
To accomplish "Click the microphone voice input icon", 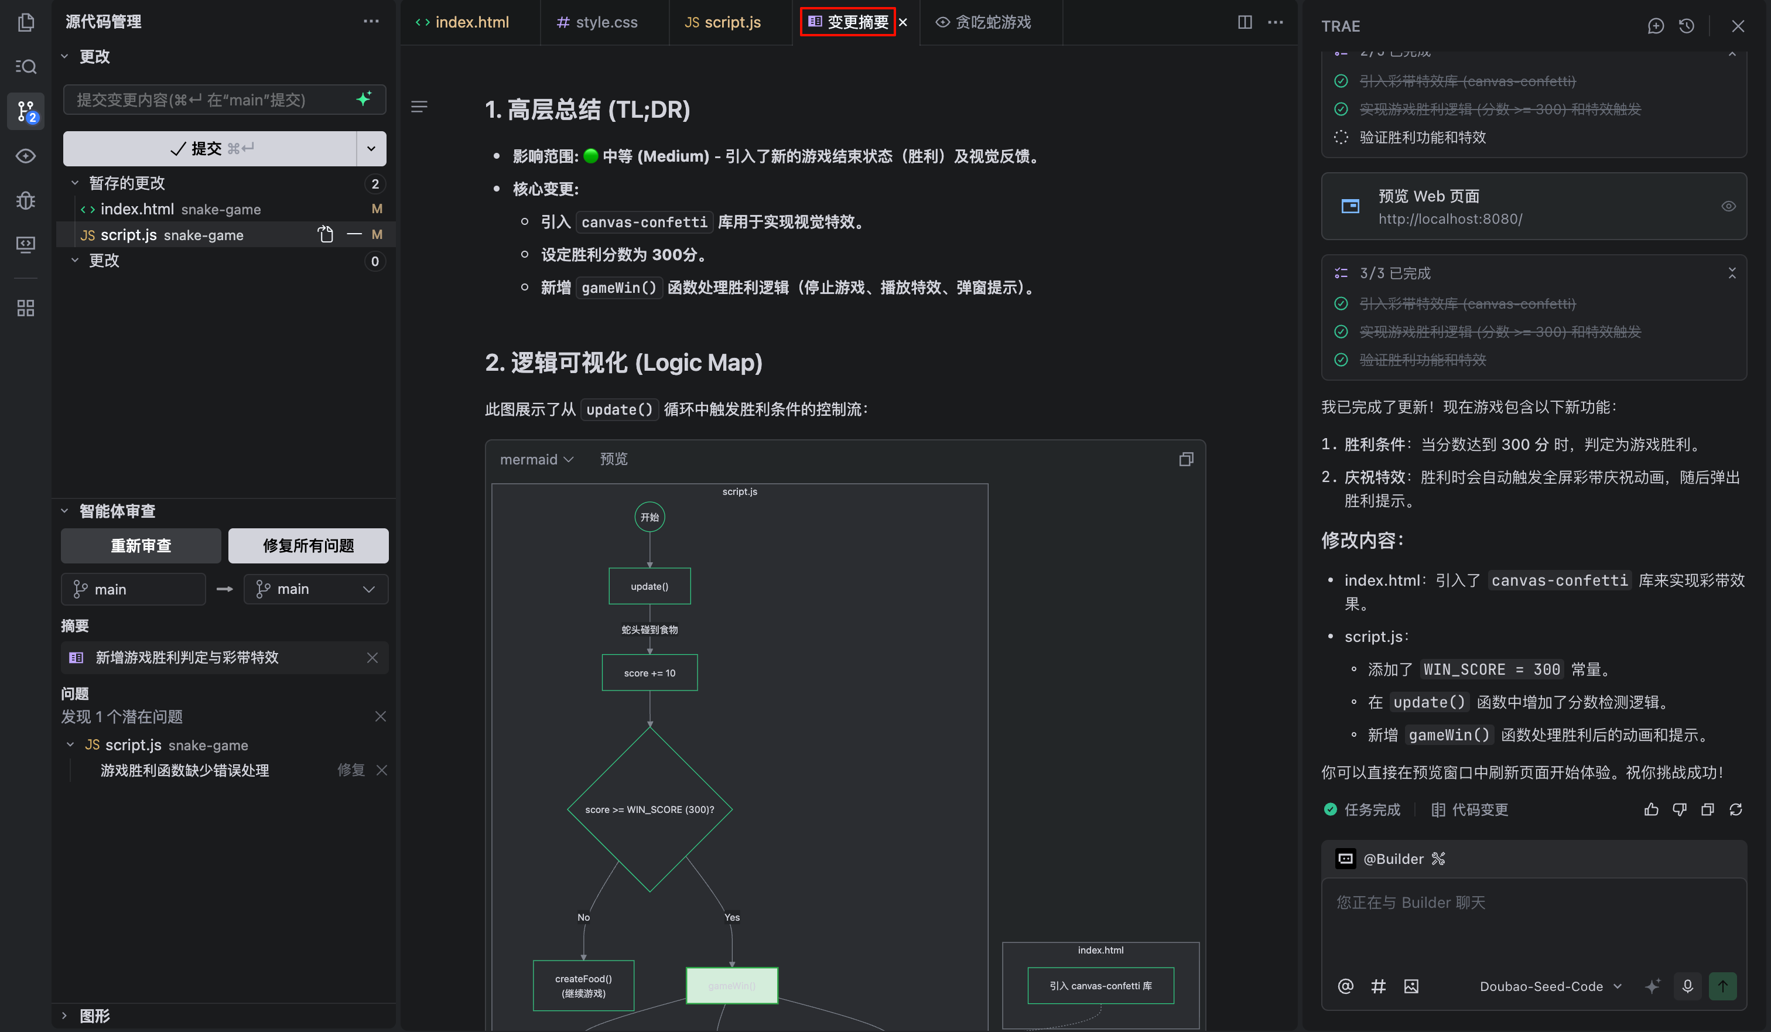I will click(1687, 986).
